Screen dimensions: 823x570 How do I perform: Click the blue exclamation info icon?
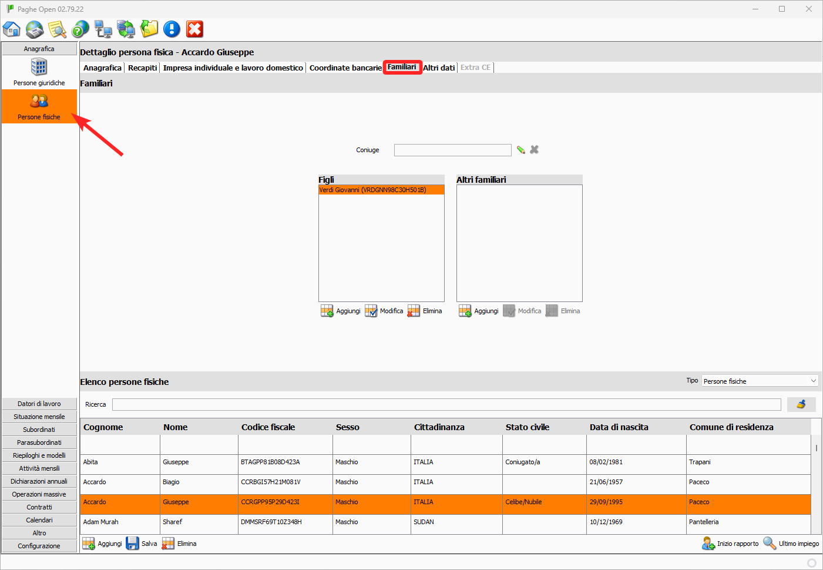tap(172, 29)
